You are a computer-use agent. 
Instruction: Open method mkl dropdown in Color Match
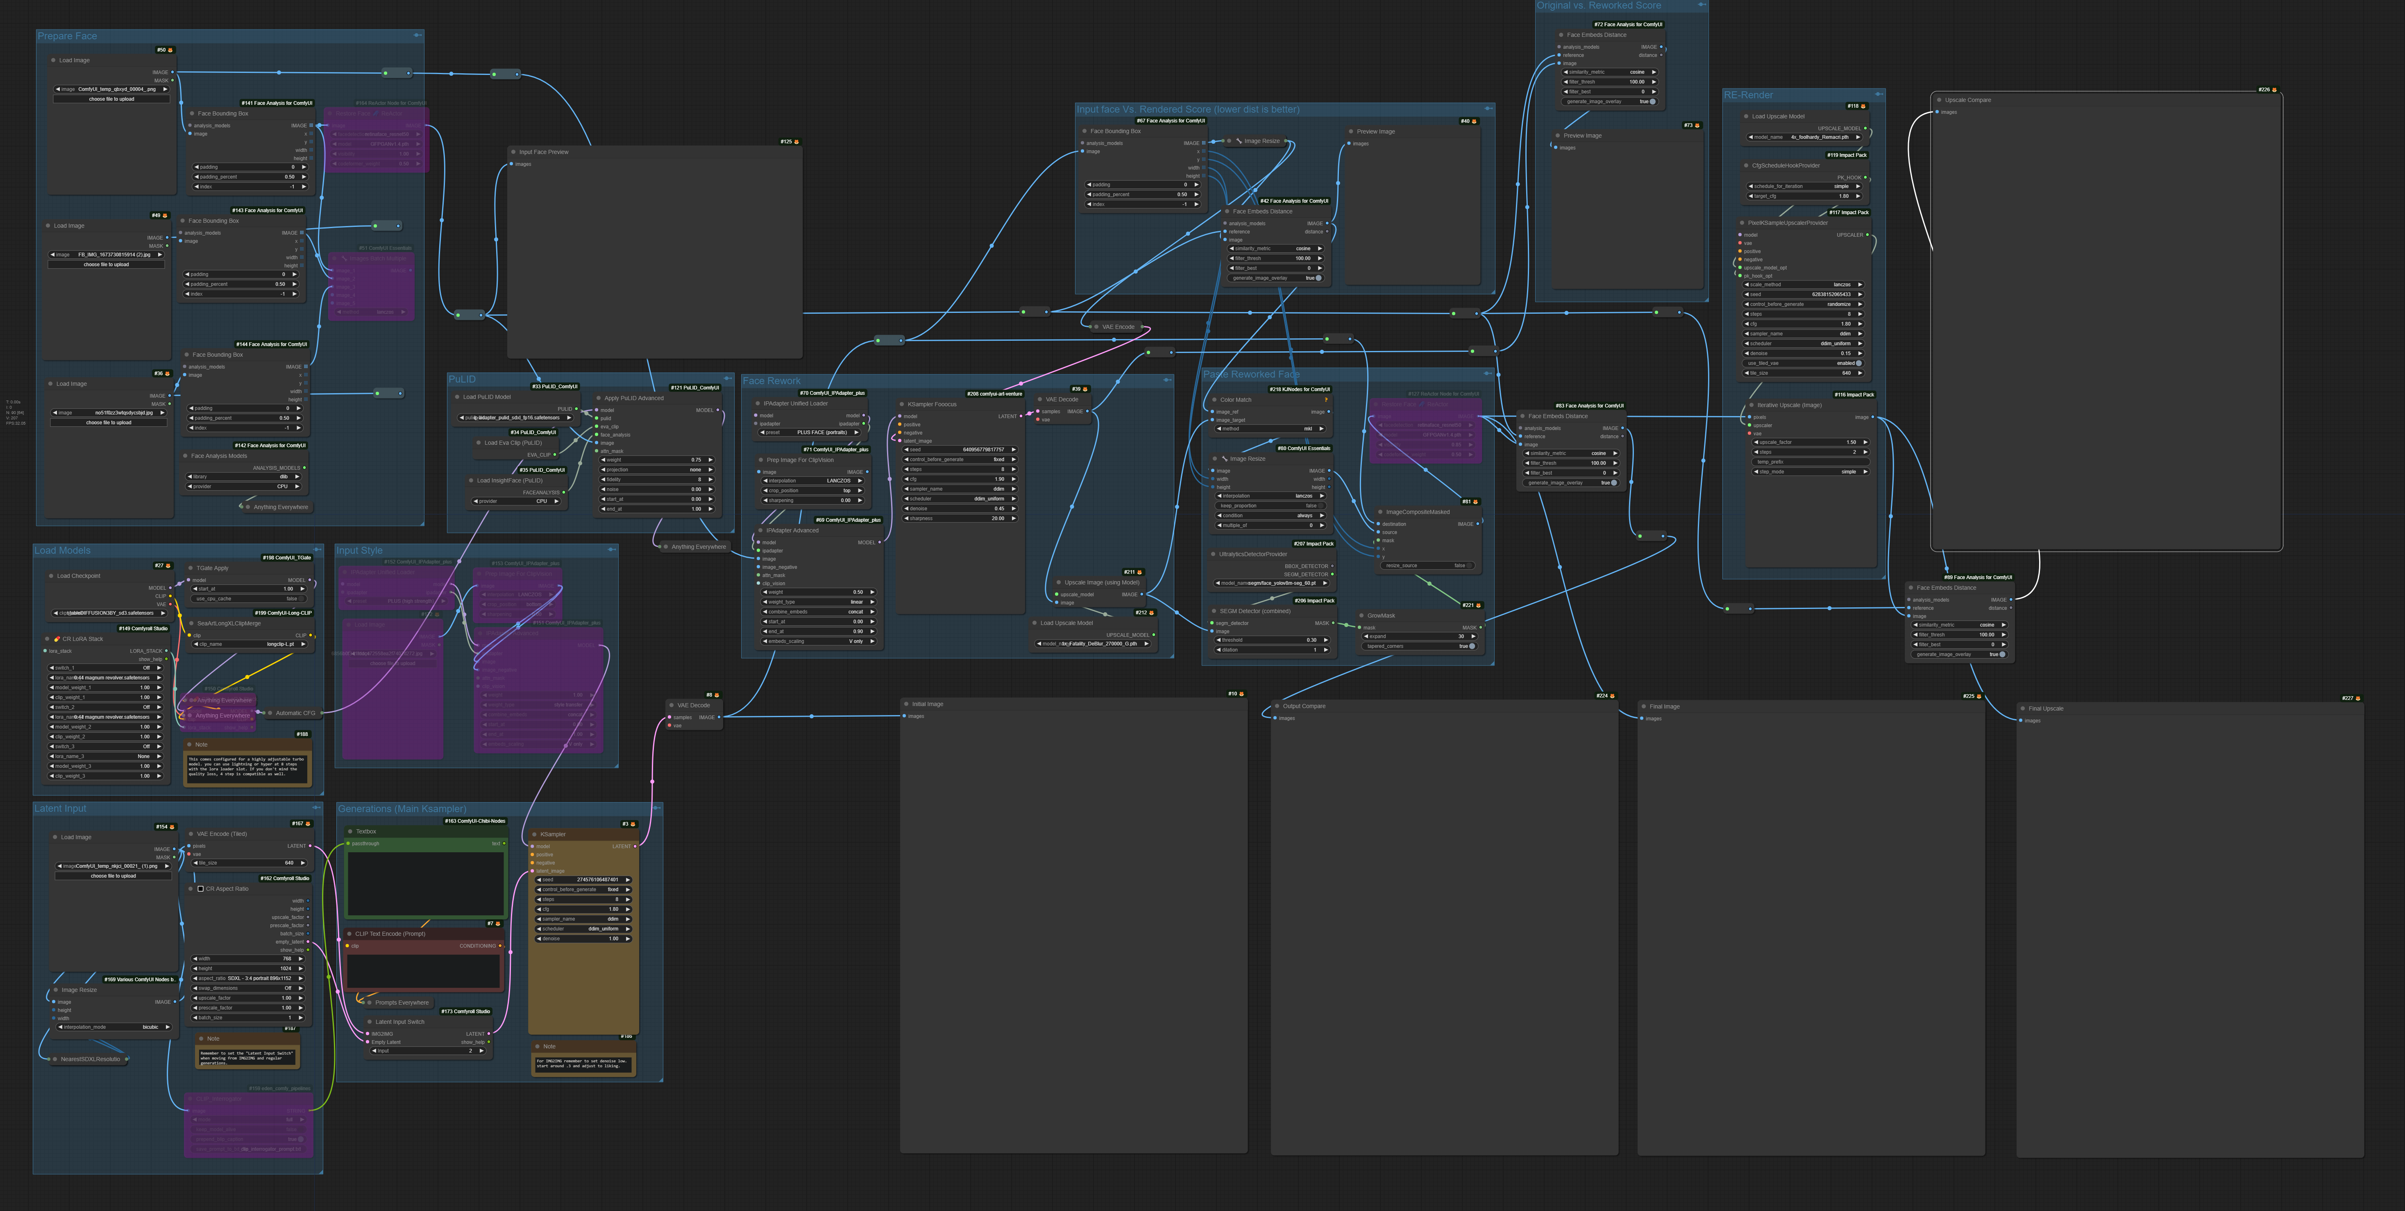(1271, 429)
